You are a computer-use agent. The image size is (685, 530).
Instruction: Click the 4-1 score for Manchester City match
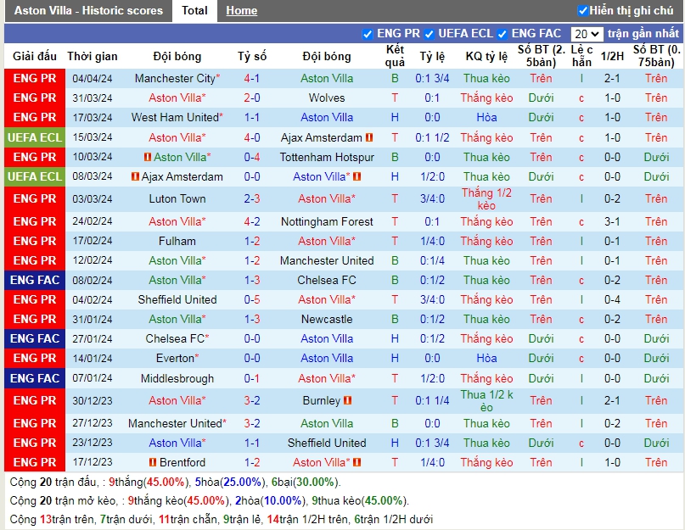point(252,78)
